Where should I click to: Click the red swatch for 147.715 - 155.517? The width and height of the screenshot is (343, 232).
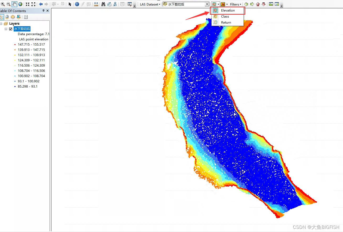pyautogui.click(x=15, y=45)
